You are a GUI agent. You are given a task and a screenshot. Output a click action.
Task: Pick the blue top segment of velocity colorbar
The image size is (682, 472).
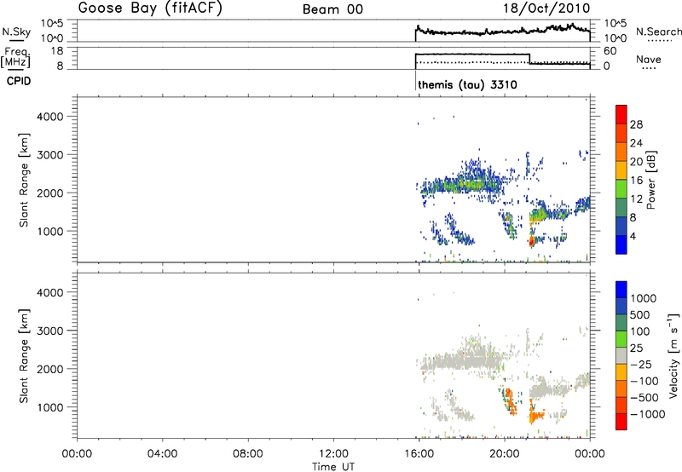coord(621,290)
